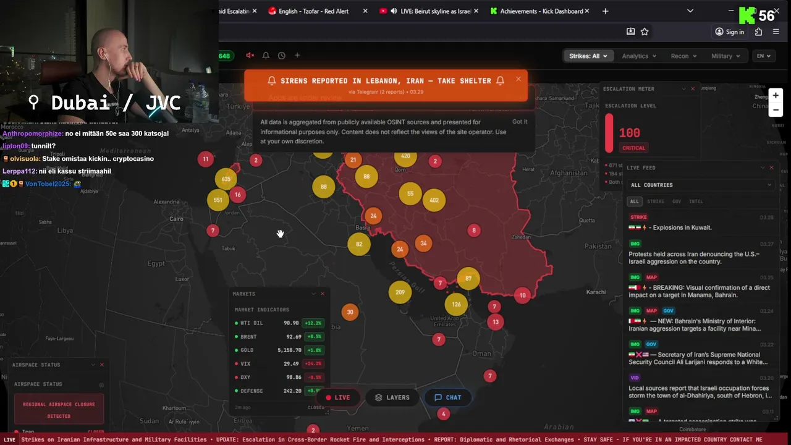Screen dimensions: 791x445
Task: Select the ALL live feed filter
Action: [x=634, y=201]
